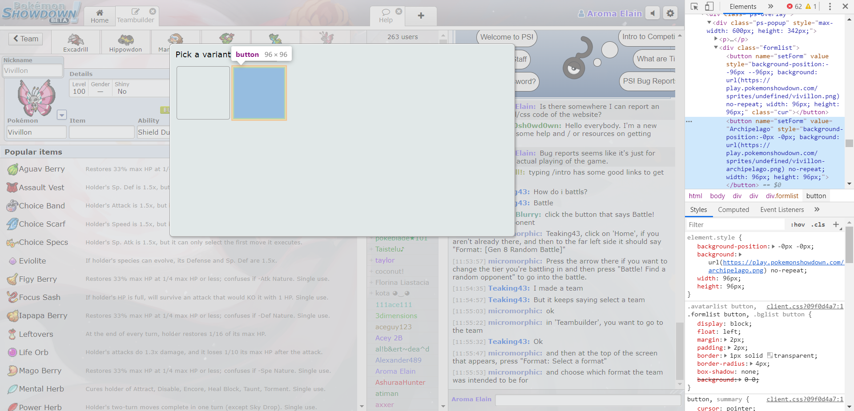Open the Help room tab
This screenshot has width=854, height=411.
[386, 16]
